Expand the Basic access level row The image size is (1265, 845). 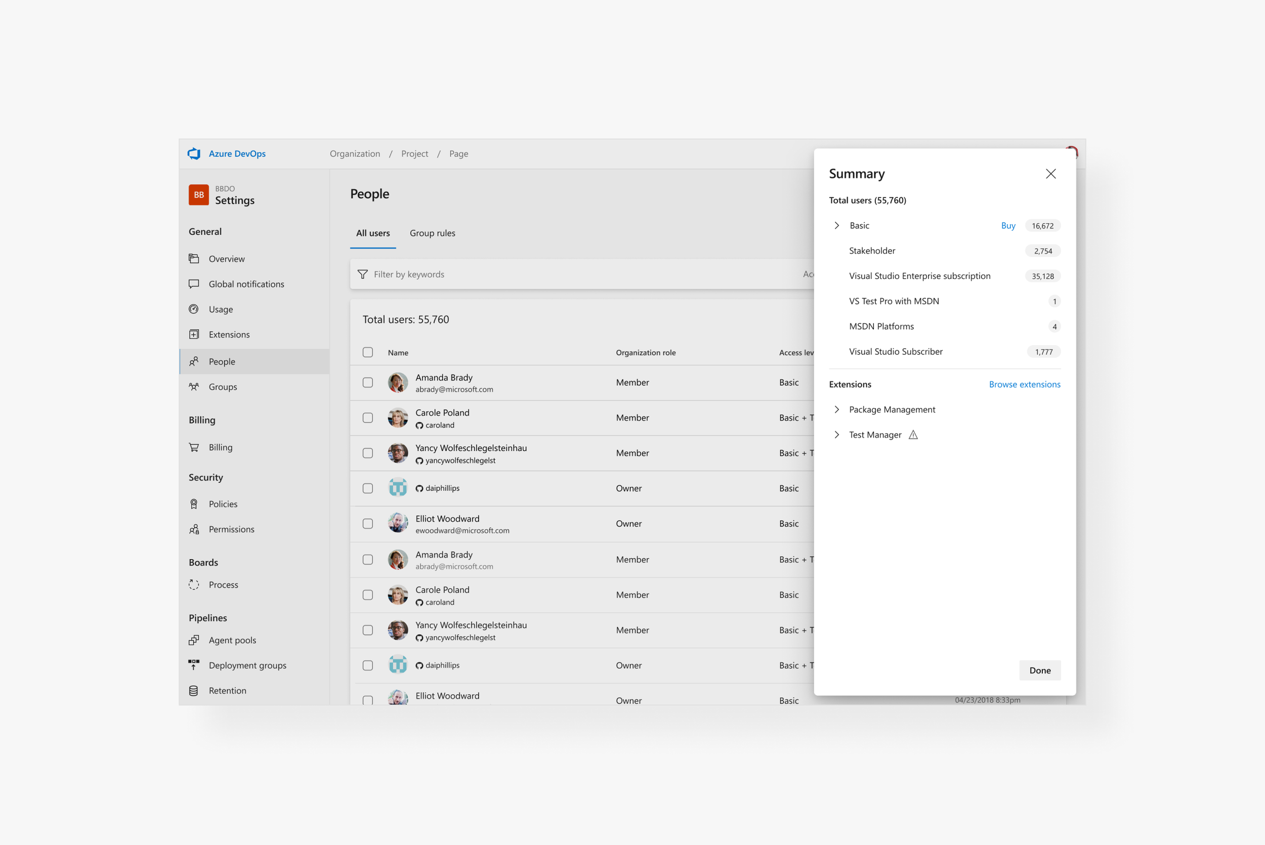tap(837, 225)
